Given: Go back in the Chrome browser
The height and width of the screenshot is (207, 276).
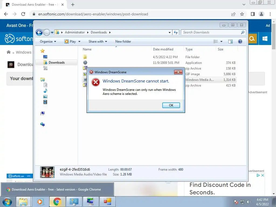Looking at the screenshot, I should 6,14.
